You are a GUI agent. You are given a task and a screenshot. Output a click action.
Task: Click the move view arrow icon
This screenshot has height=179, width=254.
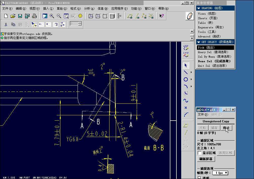(41, 25)
